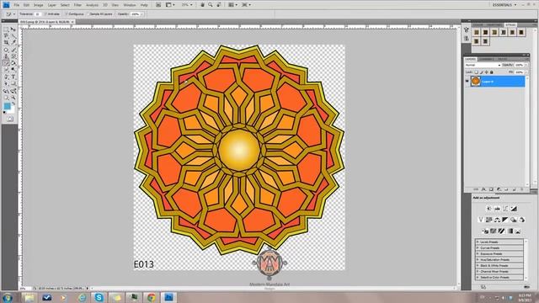Image resolution: width=539 pixels, height=303 pixels.
Task: Hide Layer 0 using eye icon
Action: (x=467, y=82)
